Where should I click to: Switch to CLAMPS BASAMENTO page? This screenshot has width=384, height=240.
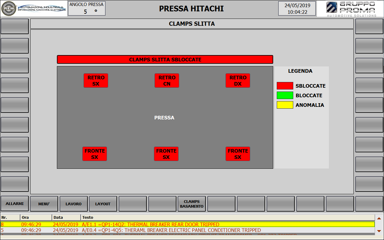(x=192, y=204)
